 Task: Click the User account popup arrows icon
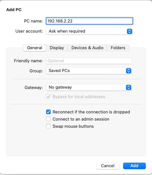(130, 31)
